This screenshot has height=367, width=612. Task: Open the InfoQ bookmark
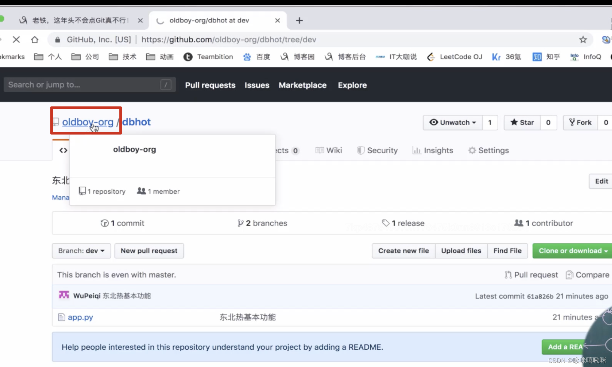pos(586,57)
